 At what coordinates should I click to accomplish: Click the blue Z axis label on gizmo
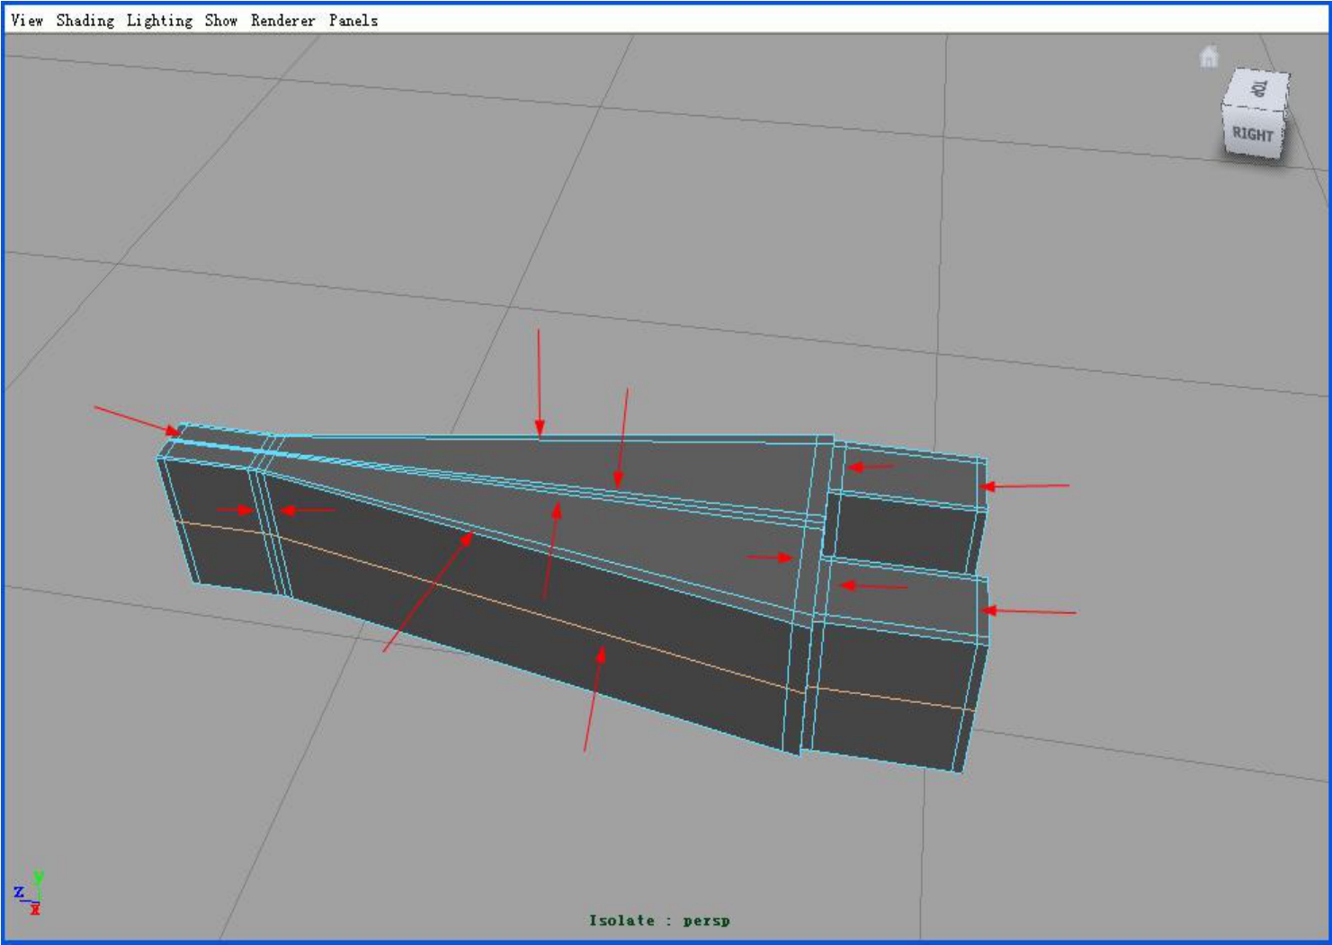point(19,893)
